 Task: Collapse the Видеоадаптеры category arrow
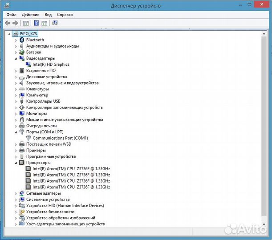(x=16, y=59)
